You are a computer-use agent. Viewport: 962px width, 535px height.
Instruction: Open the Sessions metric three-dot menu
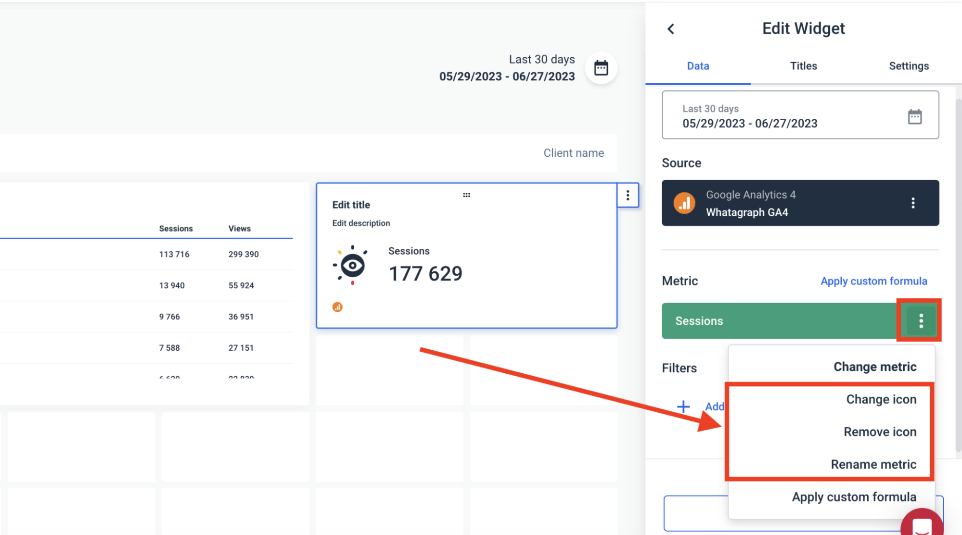[921, 321]
